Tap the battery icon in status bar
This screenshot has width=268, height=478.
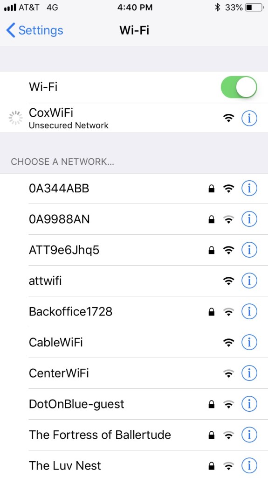coord(254,7)
